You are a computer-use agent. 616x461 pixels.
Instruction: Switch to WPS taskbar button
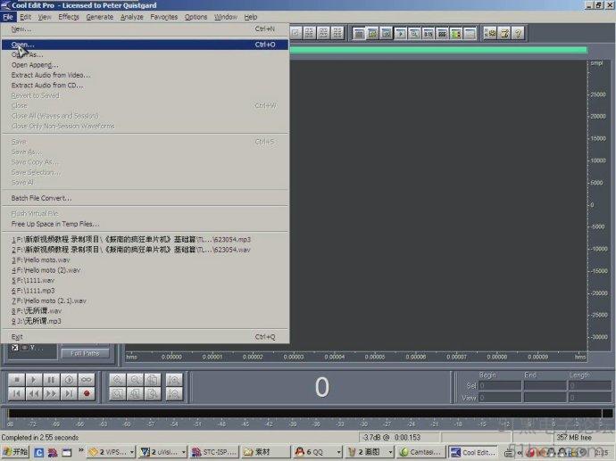pyautogui.click(x=111, y=452)
